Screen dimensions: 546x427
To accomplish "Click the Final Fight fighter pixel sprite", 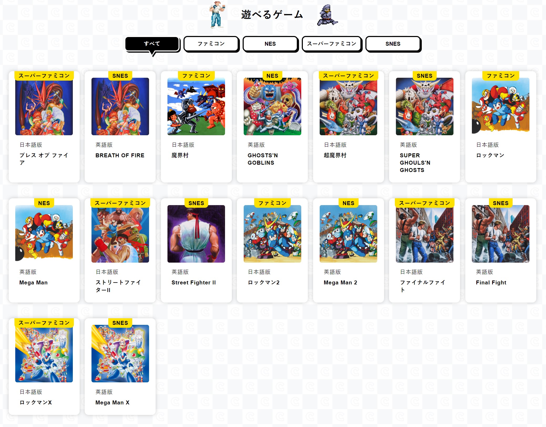I will click(x=217, y=14).
